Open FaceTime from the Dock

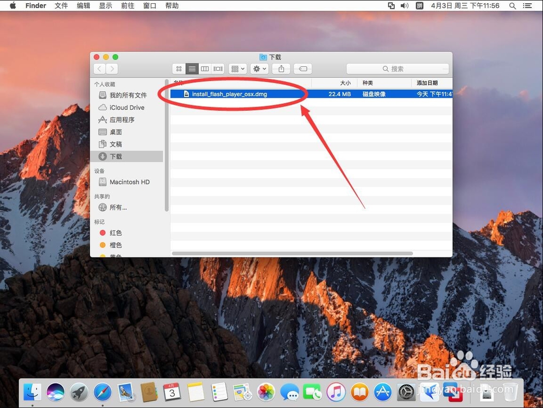tap(313, 392)
